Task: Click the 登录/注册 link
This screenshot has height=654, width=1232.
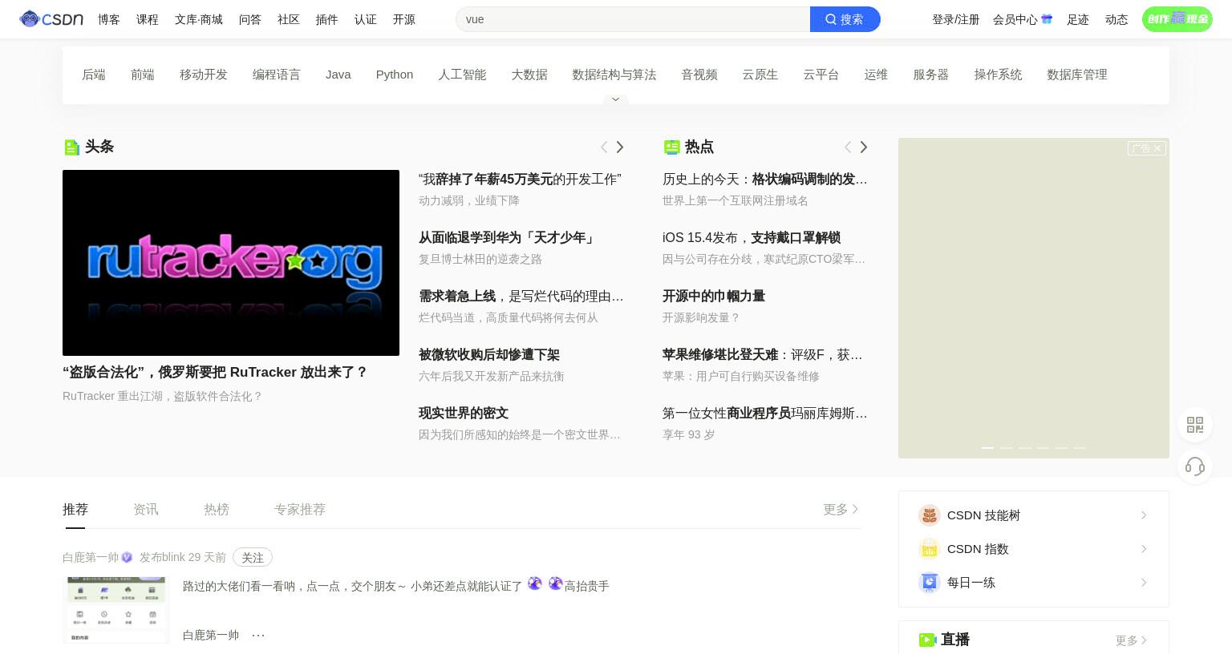Action: 956,19
